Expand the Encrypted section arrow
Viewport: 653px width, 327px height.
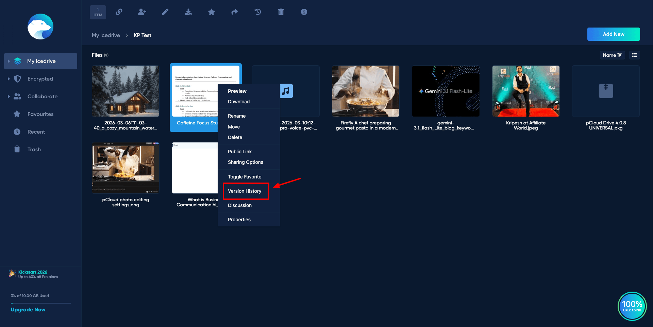tap(9, 79)
